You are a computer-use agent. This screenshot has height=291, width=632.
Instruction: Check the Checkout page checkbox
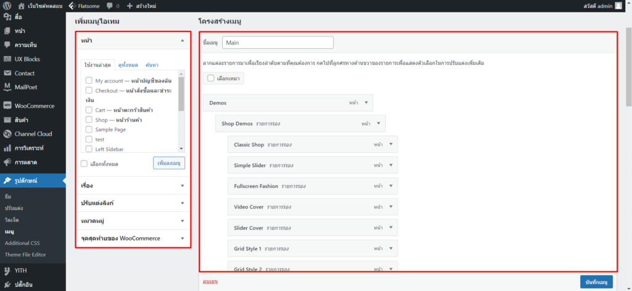[89, 91]
